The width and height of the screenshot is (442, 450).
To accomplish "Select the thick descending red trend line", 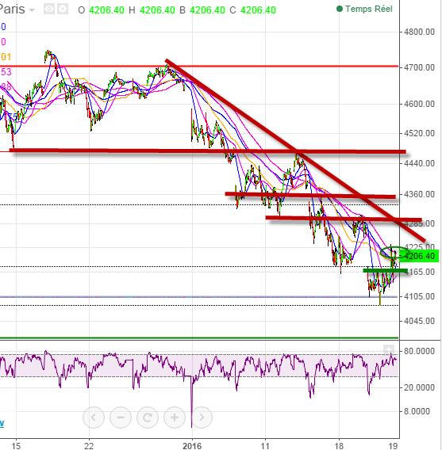I will 295,150.
